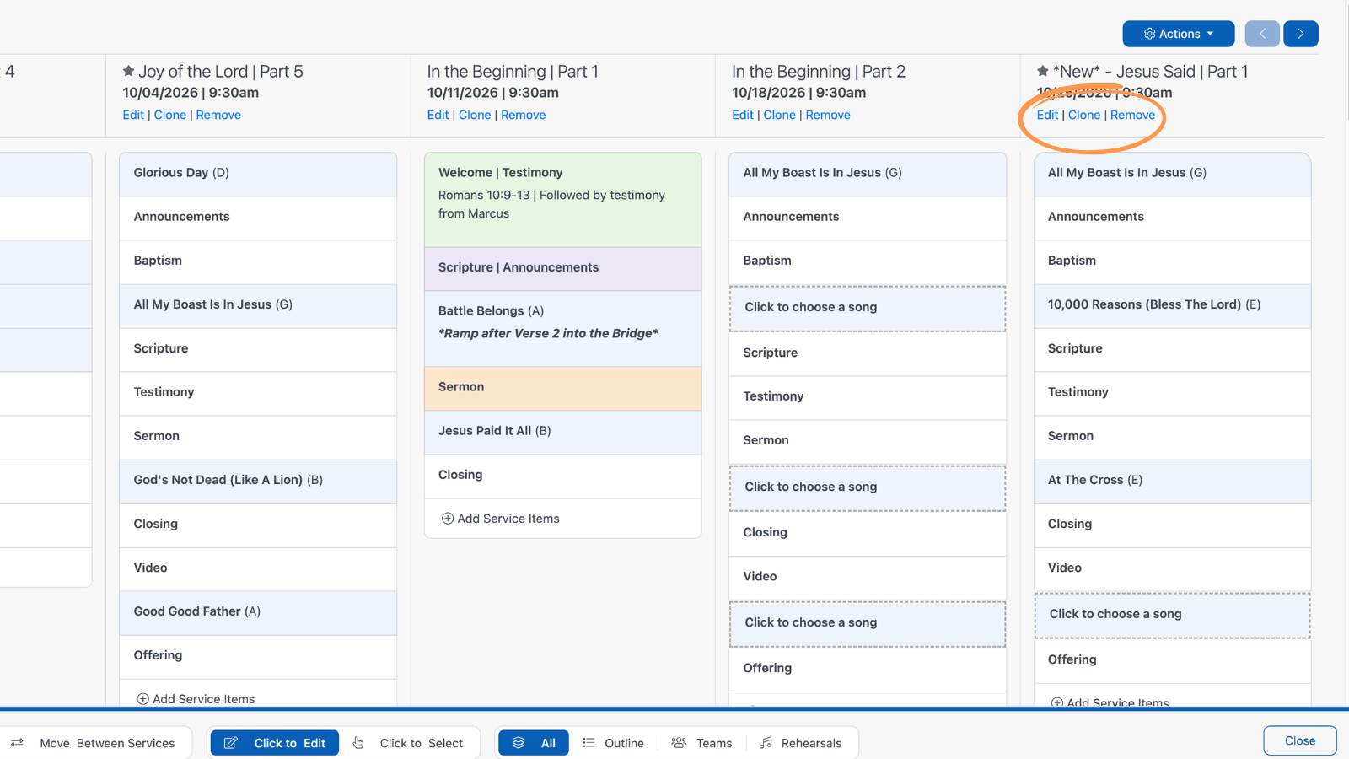Select Battle Belongs (A) song item
The width and height of the screenshot is (1349, 759).
(x=563, y=329)
